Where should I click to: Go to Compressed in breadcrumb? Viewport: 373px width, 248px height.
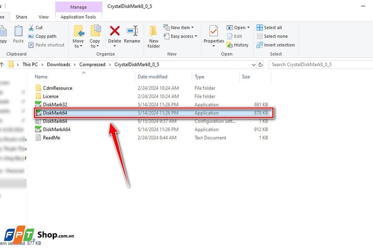click(x=92, y=65)
